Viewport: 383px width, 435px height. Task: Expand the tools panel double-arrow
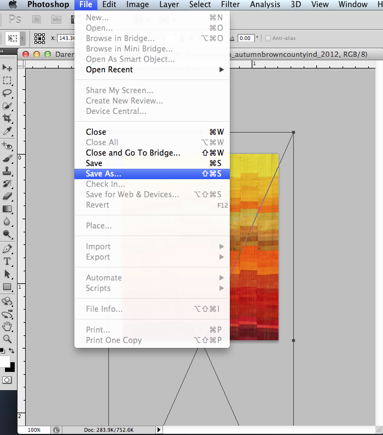click(x=2, y=51)
